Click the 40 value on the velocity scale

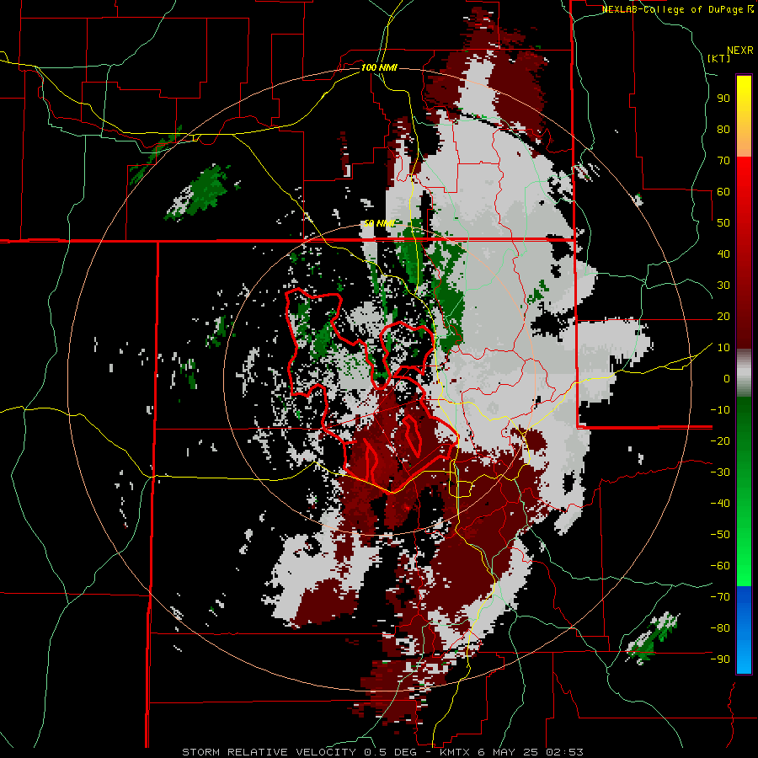pos(723,254)
